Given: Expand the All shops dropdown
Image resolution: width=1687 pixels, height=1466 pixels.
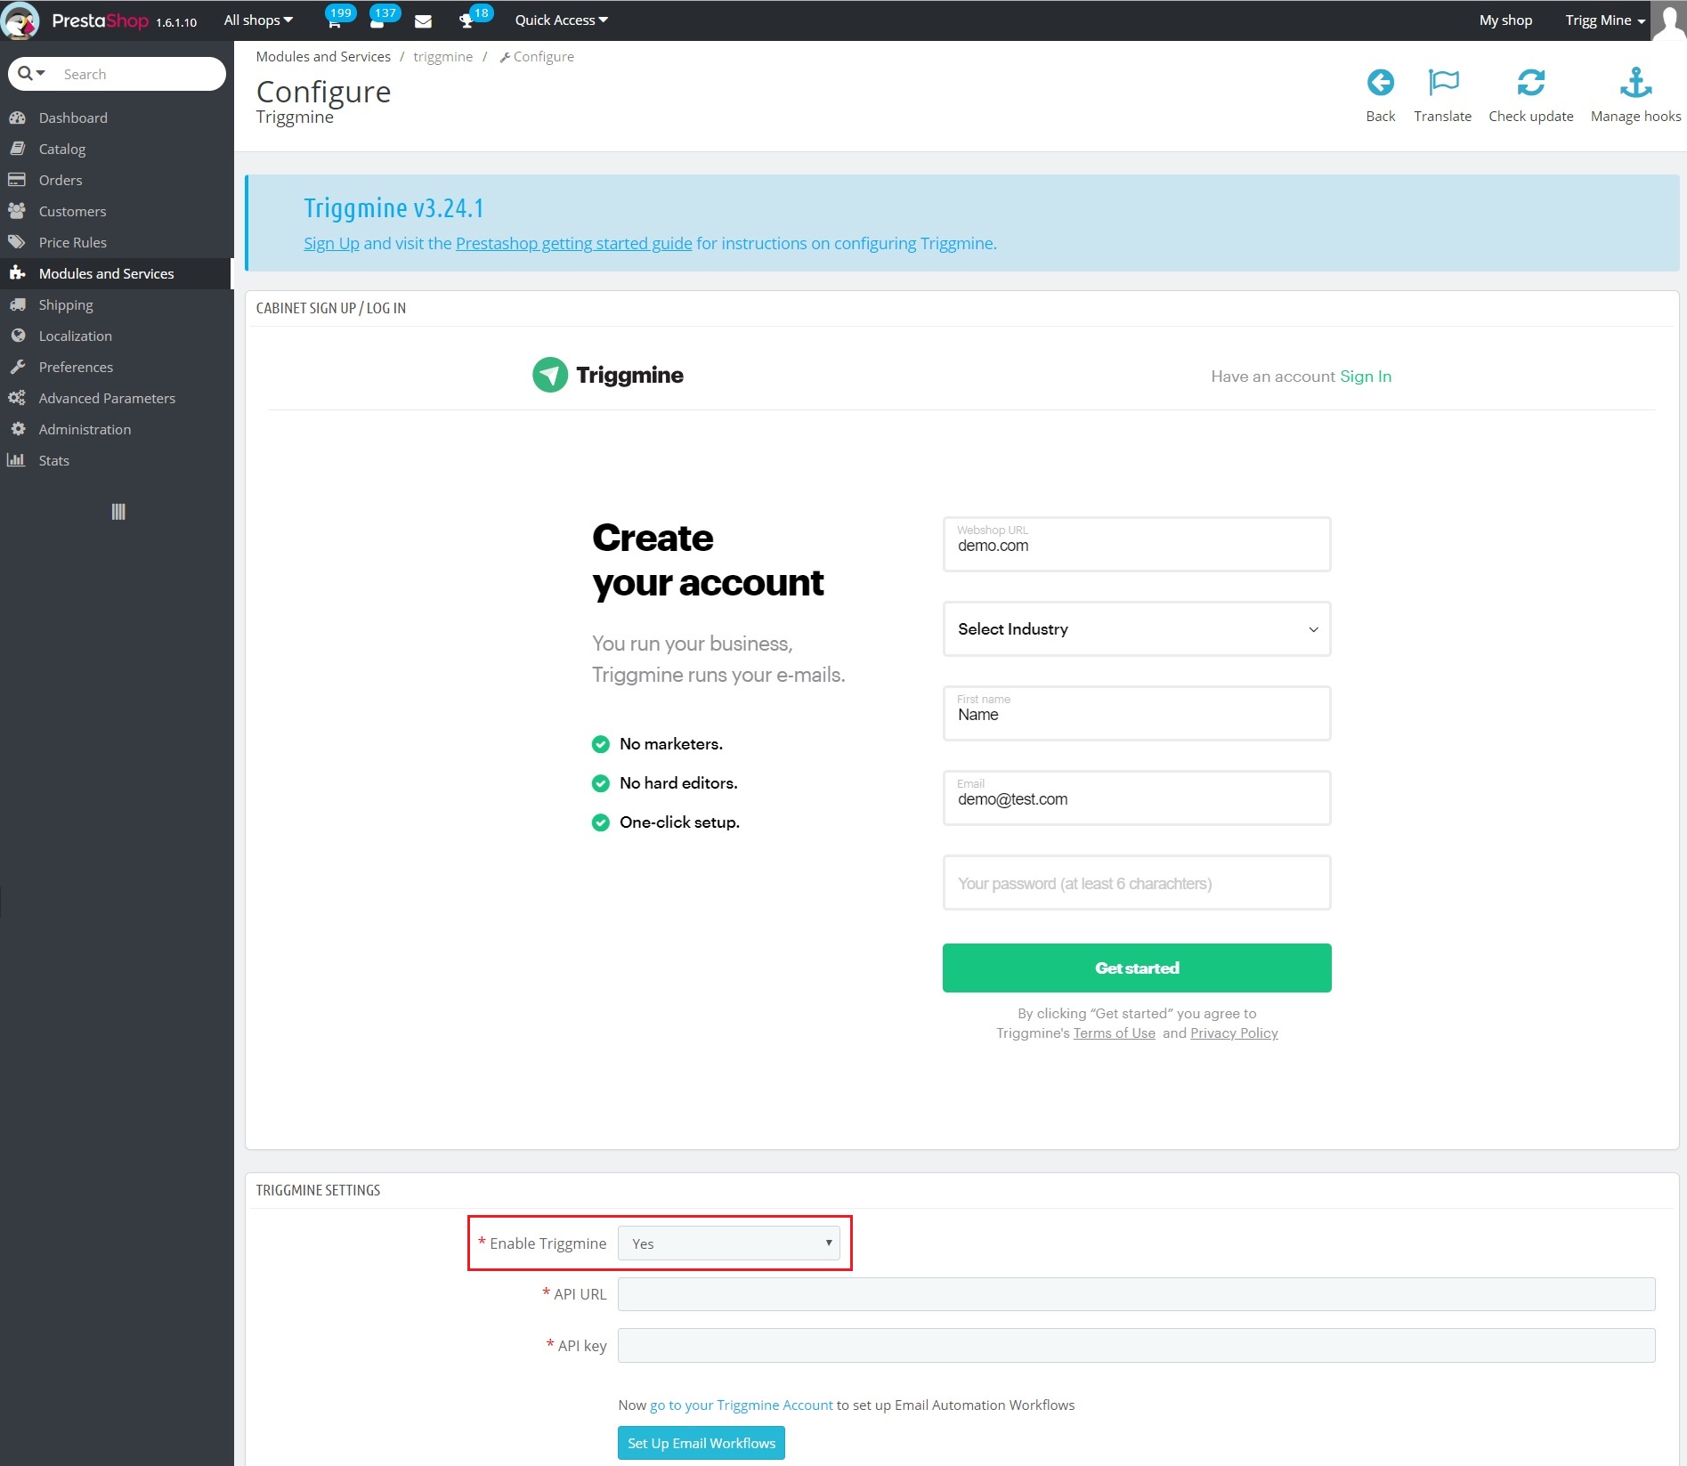Looking at the screenshot, I should [x=258, y=20].
